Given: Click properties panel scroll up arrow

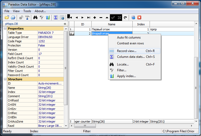Looking at the screenshot, I should point(66,29).
